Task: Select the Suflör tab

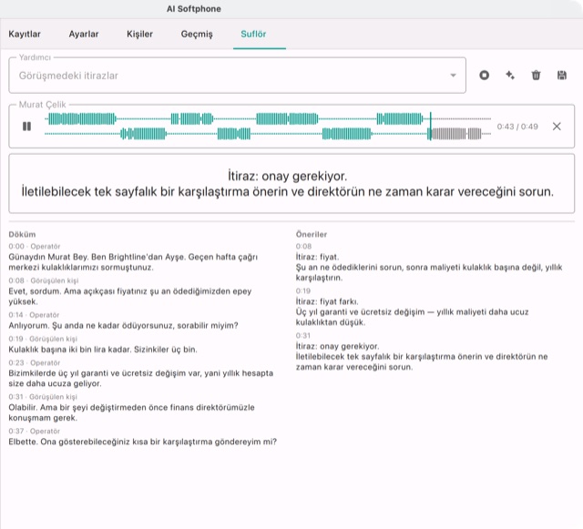Action: pos(253,34)
